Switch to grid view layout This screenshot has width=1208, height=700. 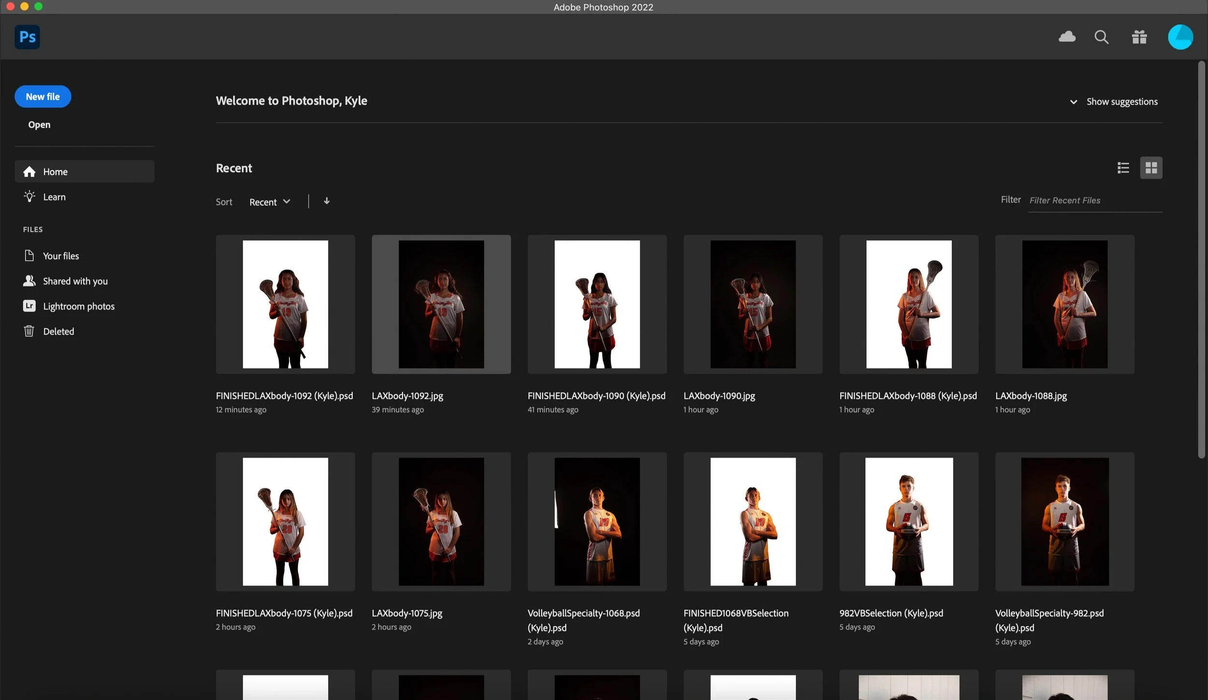click(x=1151, y=168)
